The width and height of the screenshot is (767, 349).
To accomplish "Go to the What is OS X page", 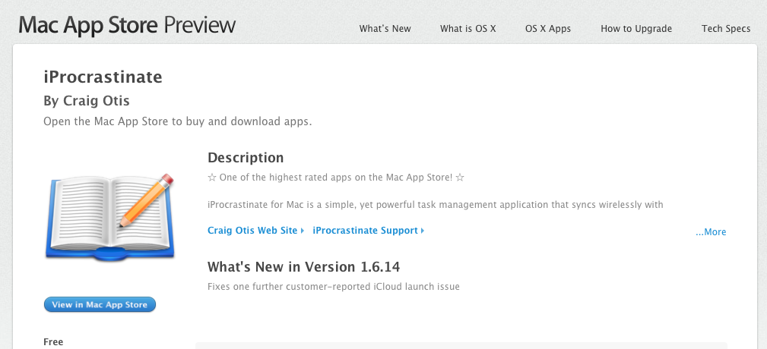I will [x=467, y=29].
